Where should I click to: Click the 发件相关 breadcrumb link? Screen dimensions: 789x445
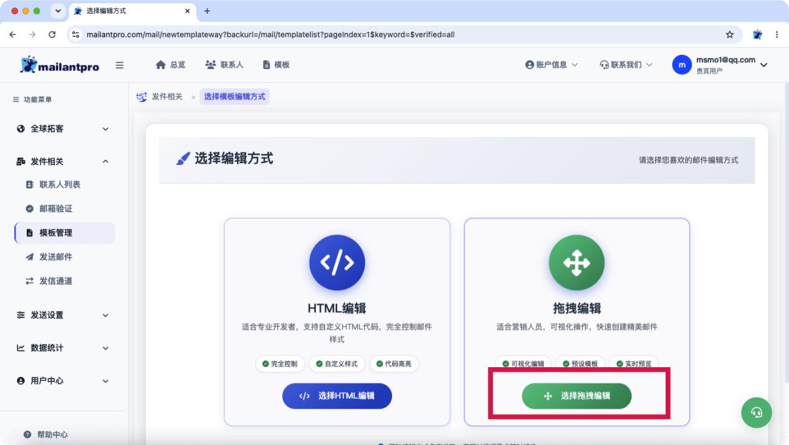(x=167, y=96)
